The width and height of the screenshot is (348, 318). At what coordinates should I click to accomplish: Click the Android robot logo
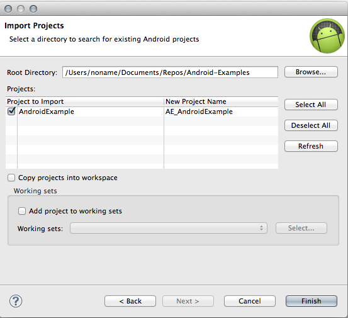point(327,36)
